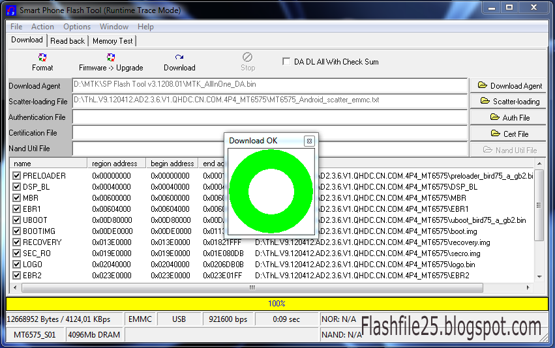555x348 pixels.
Task: Uncheck the UBOOT partition checkbox
Action: click(x=16, y=220)
